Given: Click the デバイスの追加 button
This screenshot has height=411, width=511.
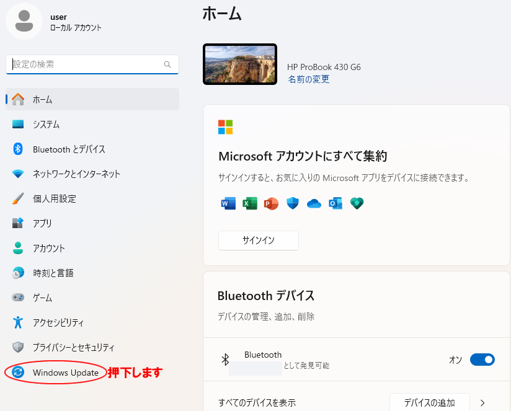Looking at the screenshot, I should 430,402.
